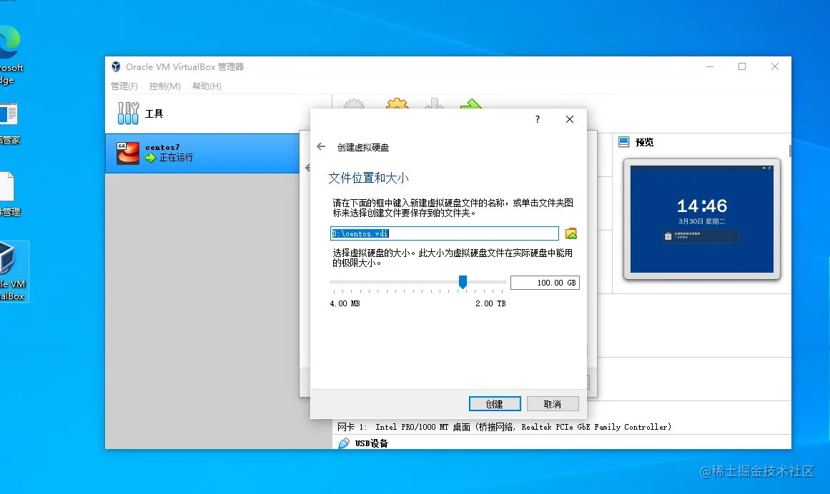Screen dimensions: 830x494
Task: Open the 控制(M) menu
Action: coord(164,86)
